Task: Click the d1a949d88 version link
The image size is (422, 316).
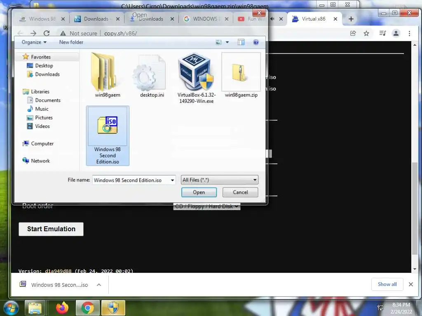Action: [58, 271]
